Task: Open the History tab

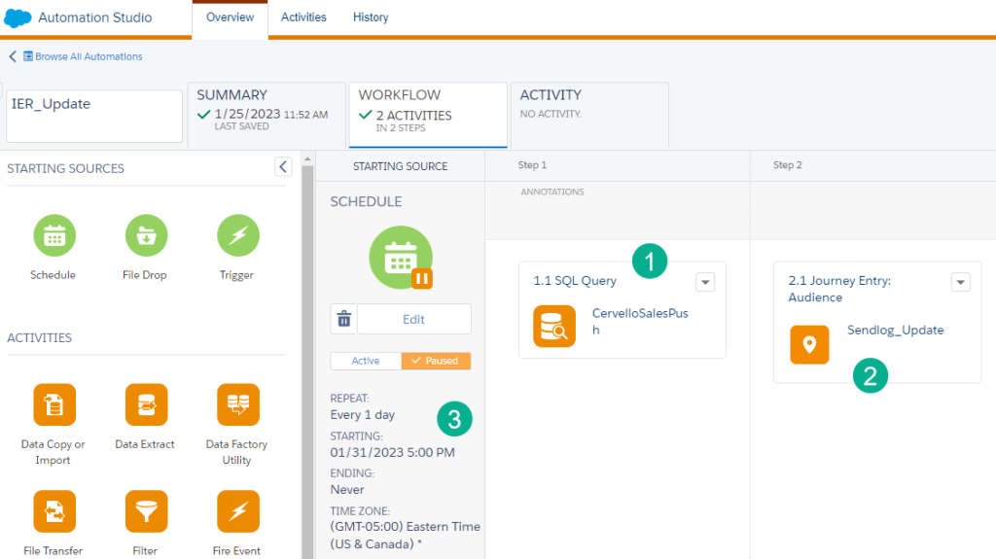Action: pos(371,17)
